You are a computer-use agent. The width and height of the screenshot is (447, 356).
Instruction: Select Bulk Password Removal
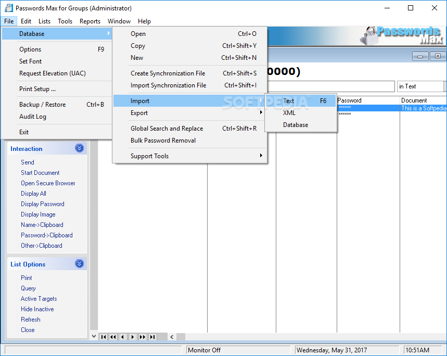click(190, 141)
